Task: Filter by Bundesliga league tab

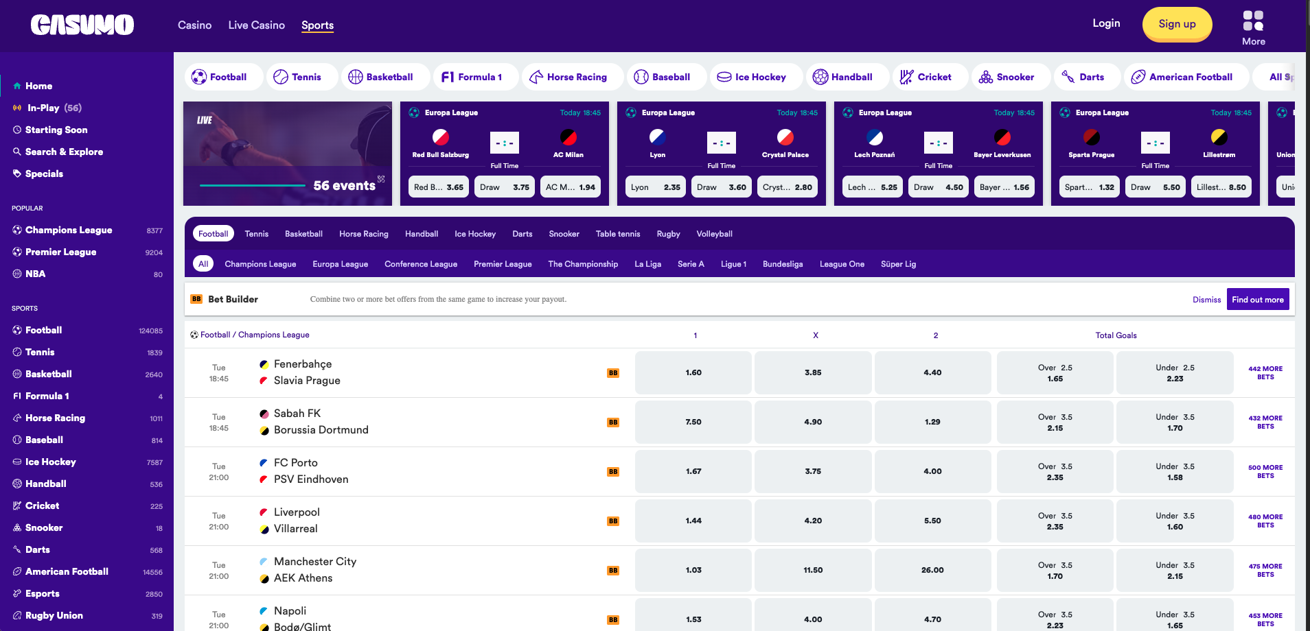Action: [782, 264]
